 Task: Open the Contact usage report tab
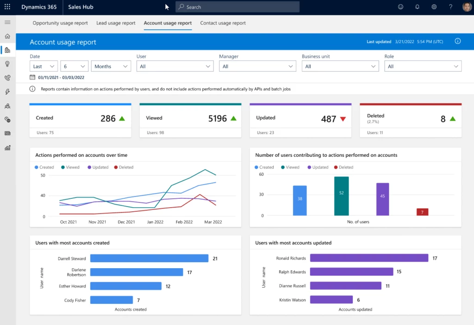click(x=223, y=23)
